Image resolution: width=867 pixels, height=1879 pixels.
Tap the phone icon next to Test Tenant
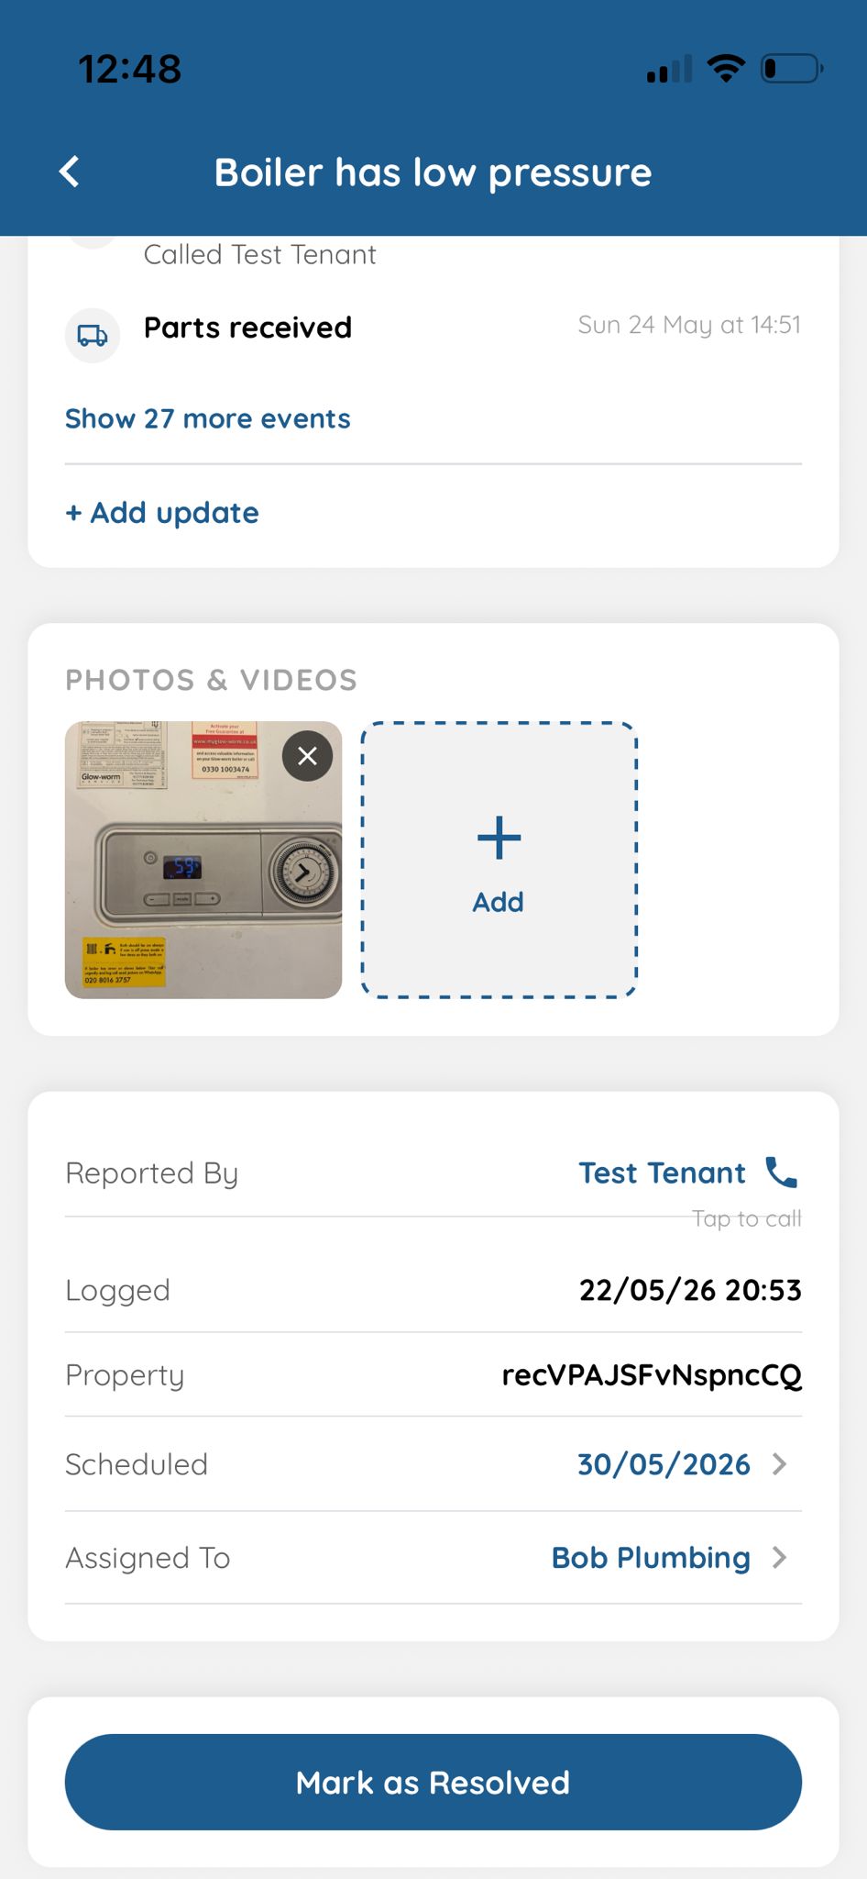click(782, 1173)
